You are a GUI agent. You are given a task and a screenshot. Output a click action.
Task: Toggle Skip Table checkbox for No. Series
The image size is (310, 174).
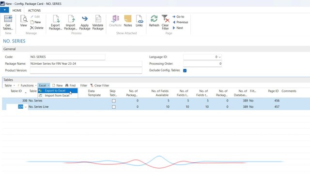(x=114, y=101)
